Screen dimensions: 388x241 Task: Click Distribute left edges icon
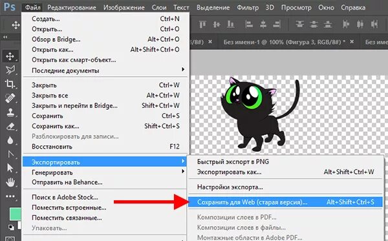346,24
